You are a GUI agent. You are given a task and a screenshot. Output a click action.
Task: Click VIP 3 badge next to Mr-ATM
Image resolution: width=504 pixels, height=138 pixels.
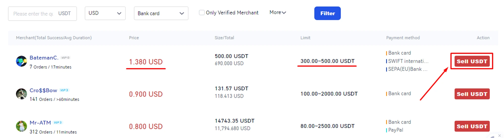click(58, 122)
